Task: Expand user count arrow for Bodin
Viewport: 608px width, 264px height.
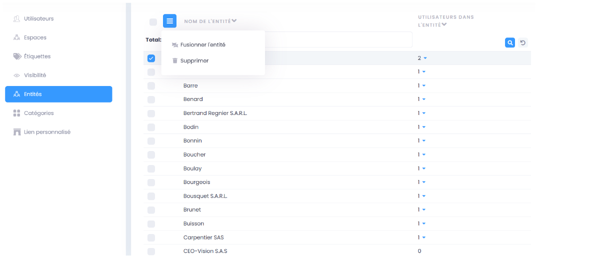Action: [423, 127]
